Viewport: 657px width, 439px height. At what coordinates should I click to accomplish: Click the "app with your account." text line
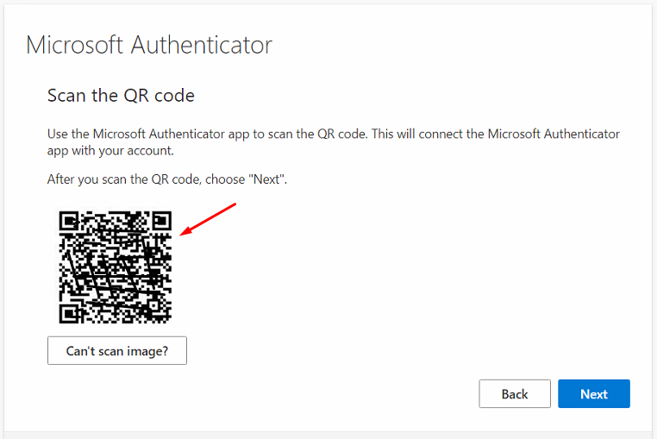(x=110, y=151)
